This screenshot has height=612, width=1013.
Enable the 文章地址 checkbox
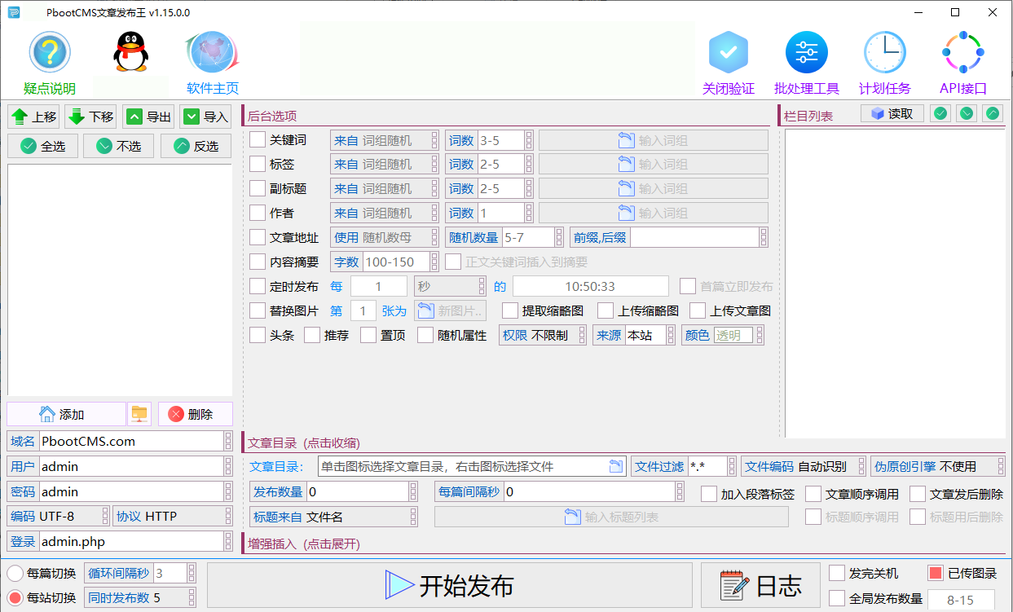pyautogui.click(x=258, y=237)
